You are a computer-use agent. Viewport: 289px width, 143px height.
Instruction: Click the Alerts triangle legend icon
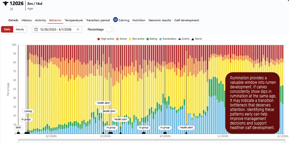pyautogui.click(x=193, y=39)
